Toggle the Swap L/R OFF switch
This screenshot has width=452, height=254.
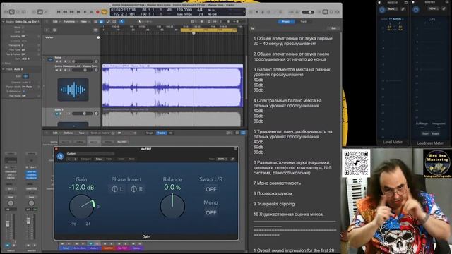210,190
